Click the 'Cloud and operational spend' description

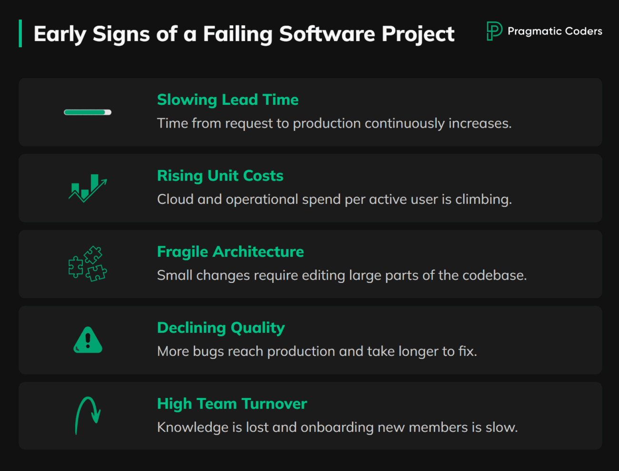334,199
